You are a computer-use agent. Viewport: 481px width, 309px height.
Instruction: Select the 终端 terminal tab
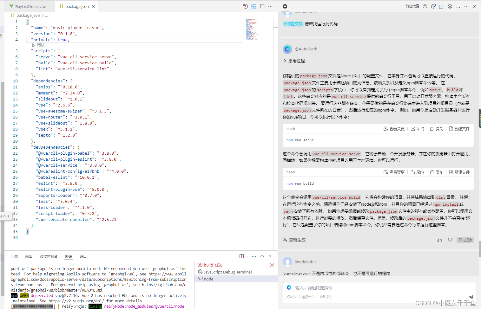(69, 256)
